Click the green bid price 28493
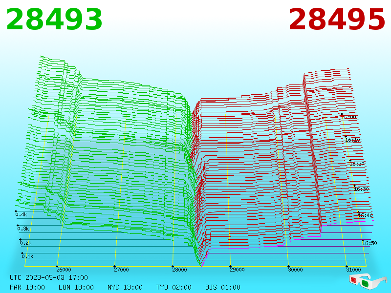Viewport: 391px width, 293px height. 54,20
